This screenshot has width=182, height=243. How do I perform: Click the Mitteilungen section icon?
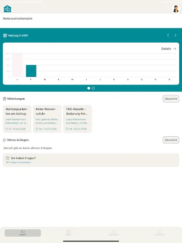tap(5, 99)
